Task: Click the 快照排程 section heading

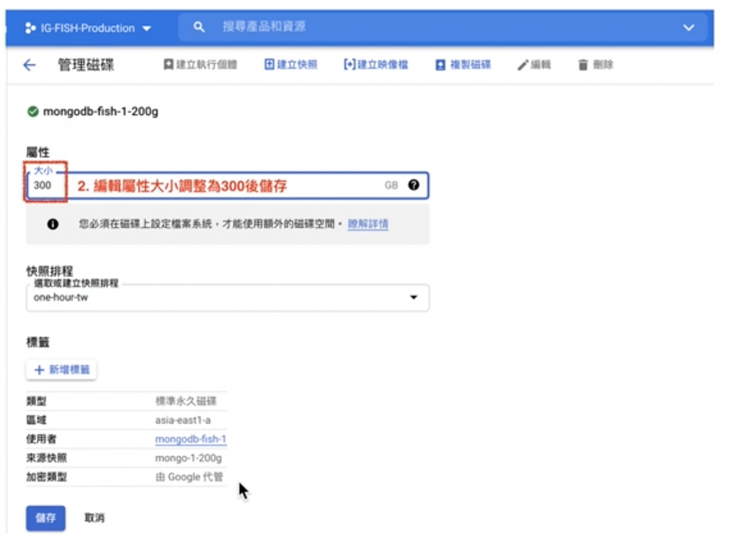Action: tap(49, 271)
